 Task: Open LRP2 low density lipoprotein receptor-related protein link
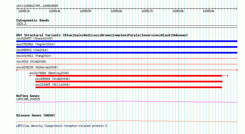click(x=62, y=126)
